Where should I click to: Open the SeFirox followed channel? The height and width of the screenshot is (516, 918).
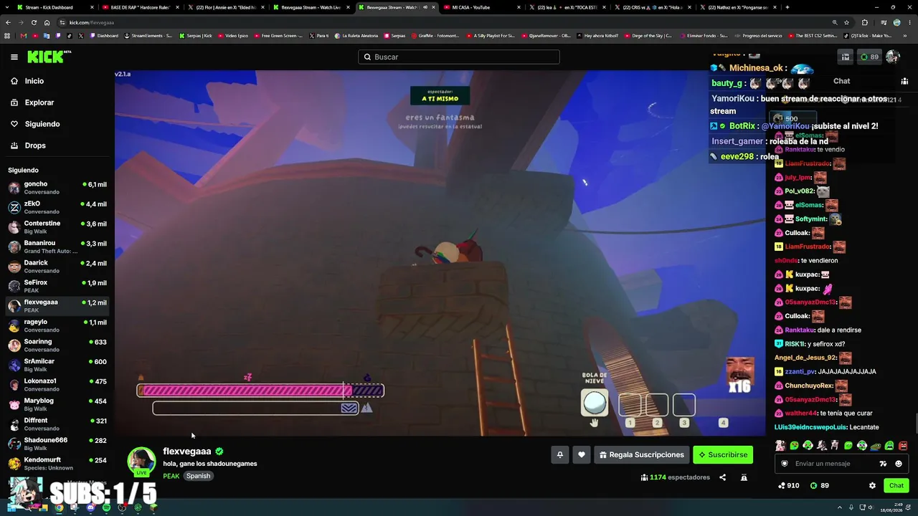[x=57, y=287]
